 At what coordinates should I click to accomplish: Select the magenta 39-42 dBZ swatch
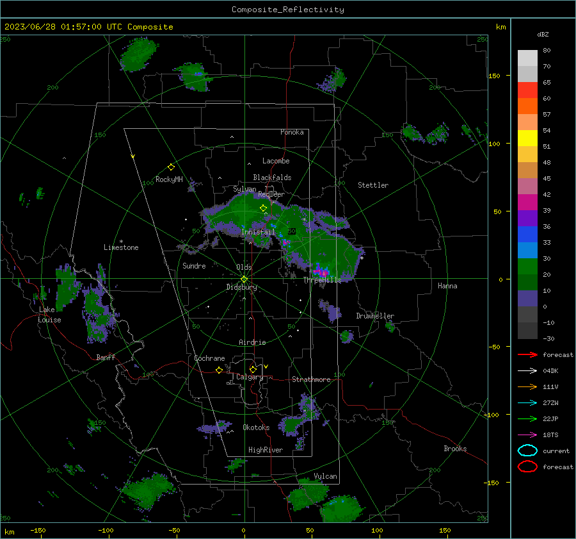click(527, 203)
